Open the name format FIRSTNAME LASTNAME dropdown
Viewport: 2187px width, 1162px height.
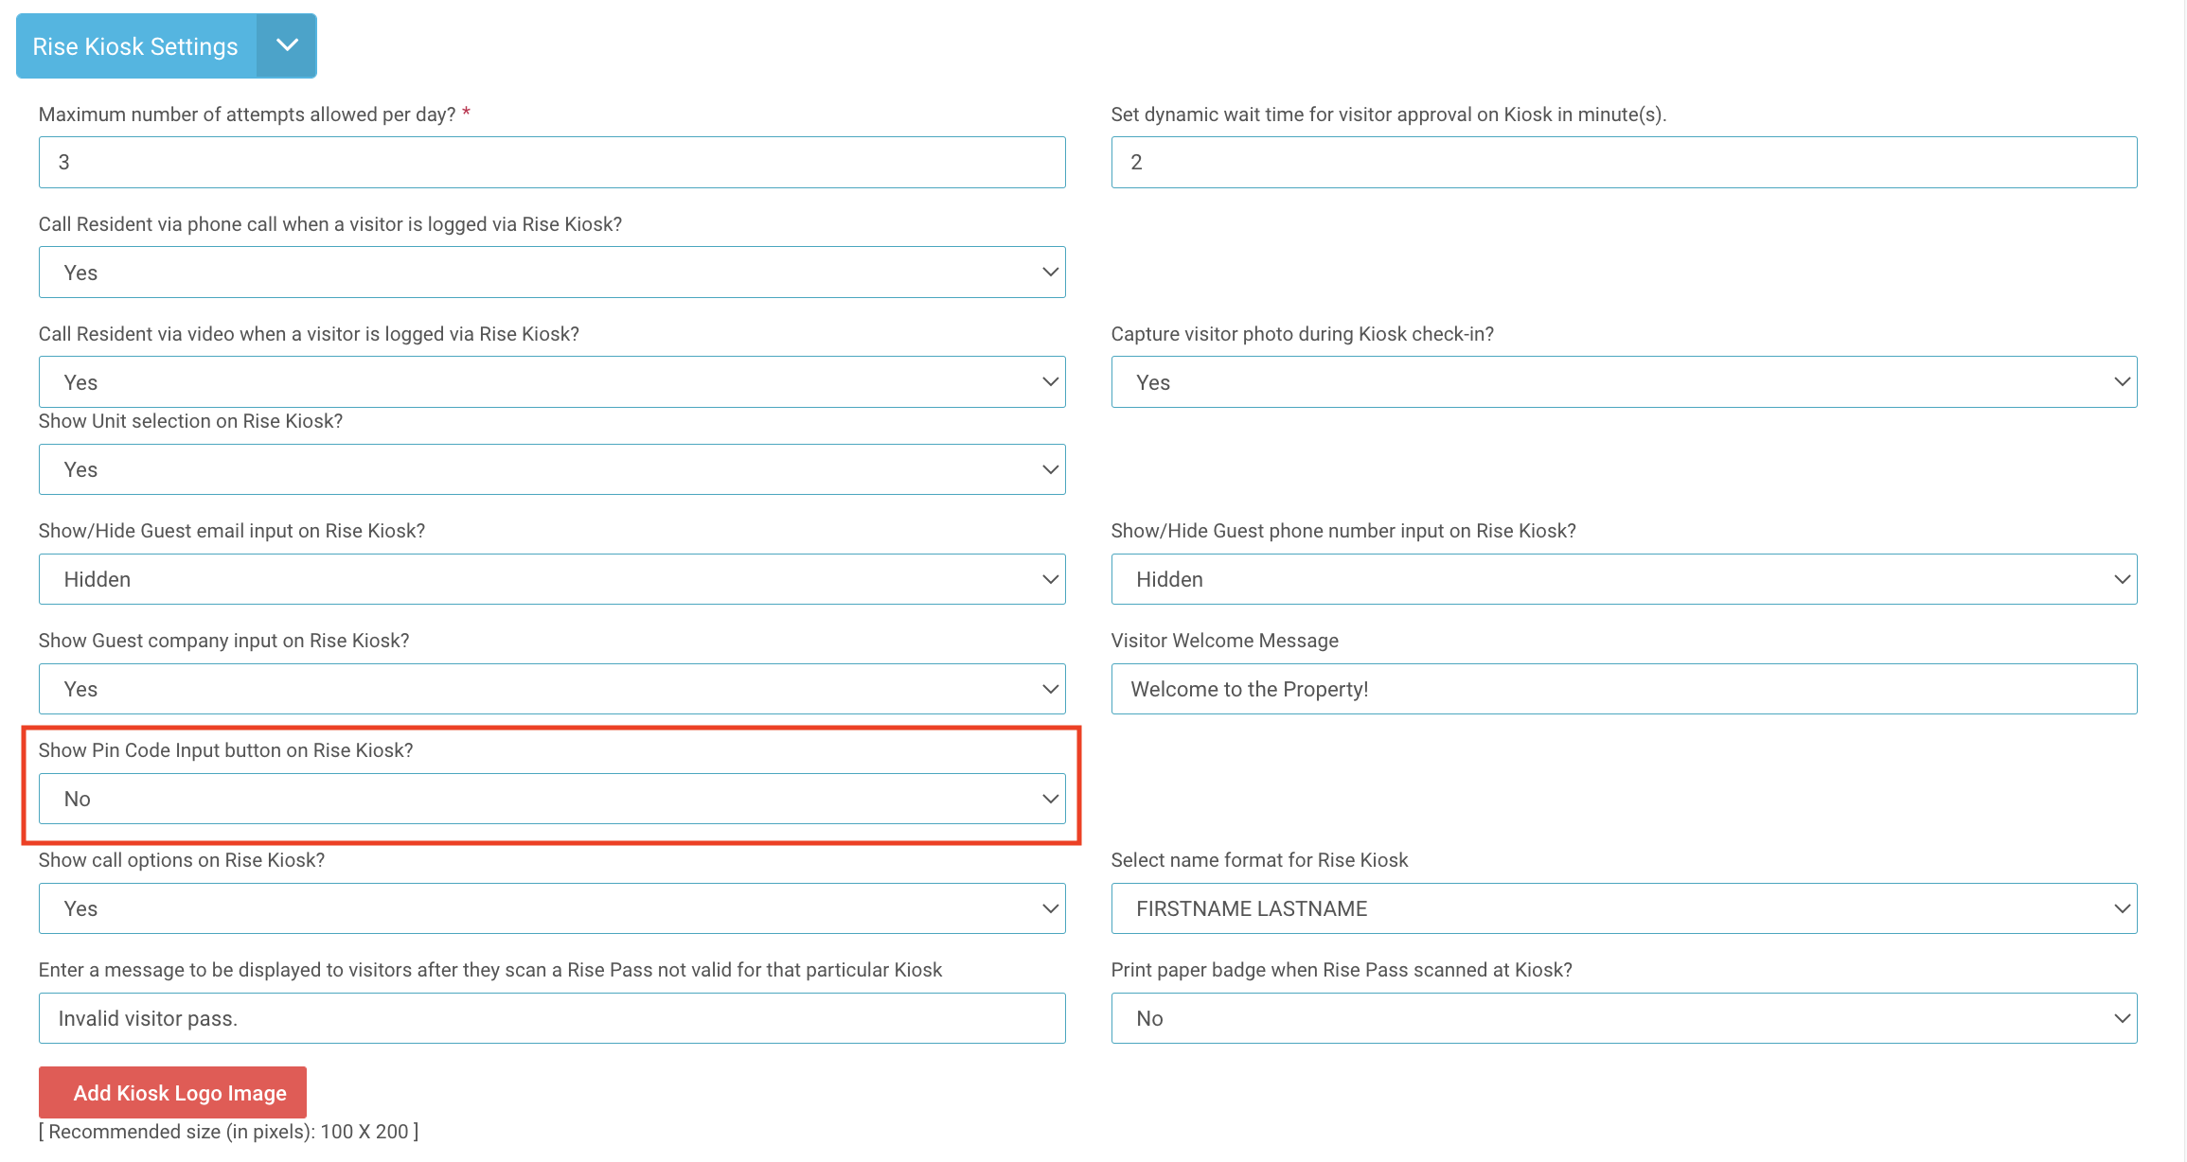(1623, 908)
